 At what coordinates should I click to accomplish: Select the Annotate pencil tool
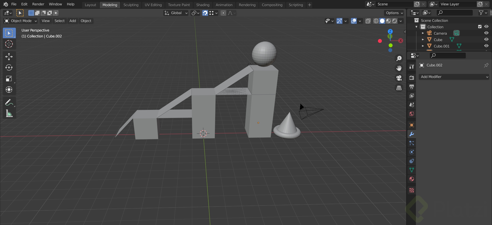[x=9, y=103]
